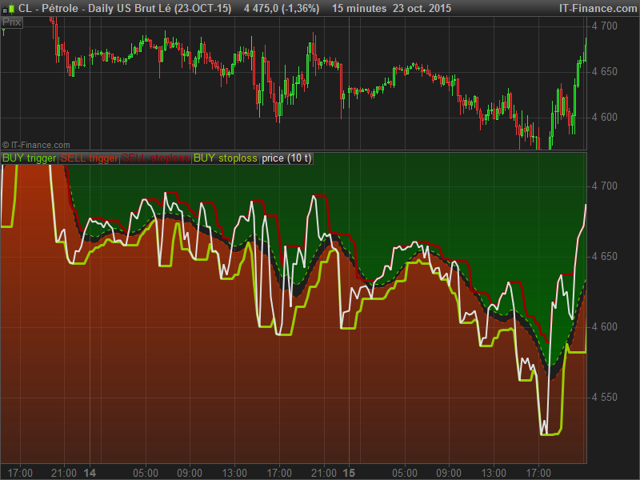The image size is (640, 480).
Task: Select the price (10 t) indicator label
Action: [x=286, y=158]
